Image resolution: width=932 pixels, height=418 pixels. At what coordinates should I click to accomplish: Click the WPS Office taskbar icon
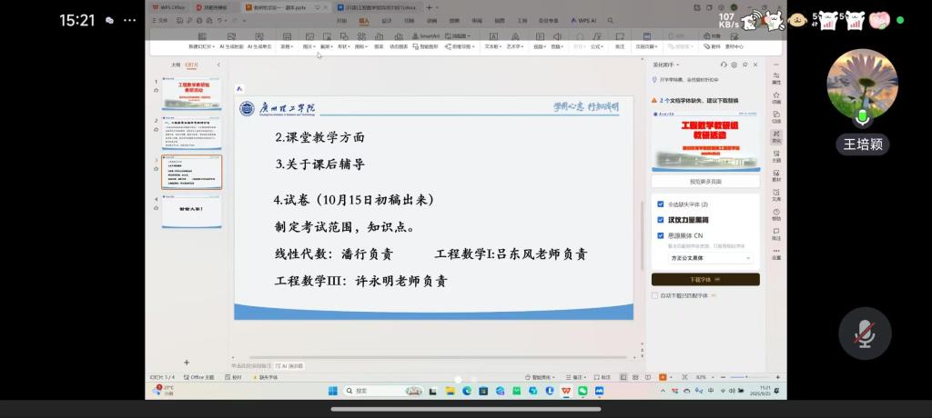(566, 391)
